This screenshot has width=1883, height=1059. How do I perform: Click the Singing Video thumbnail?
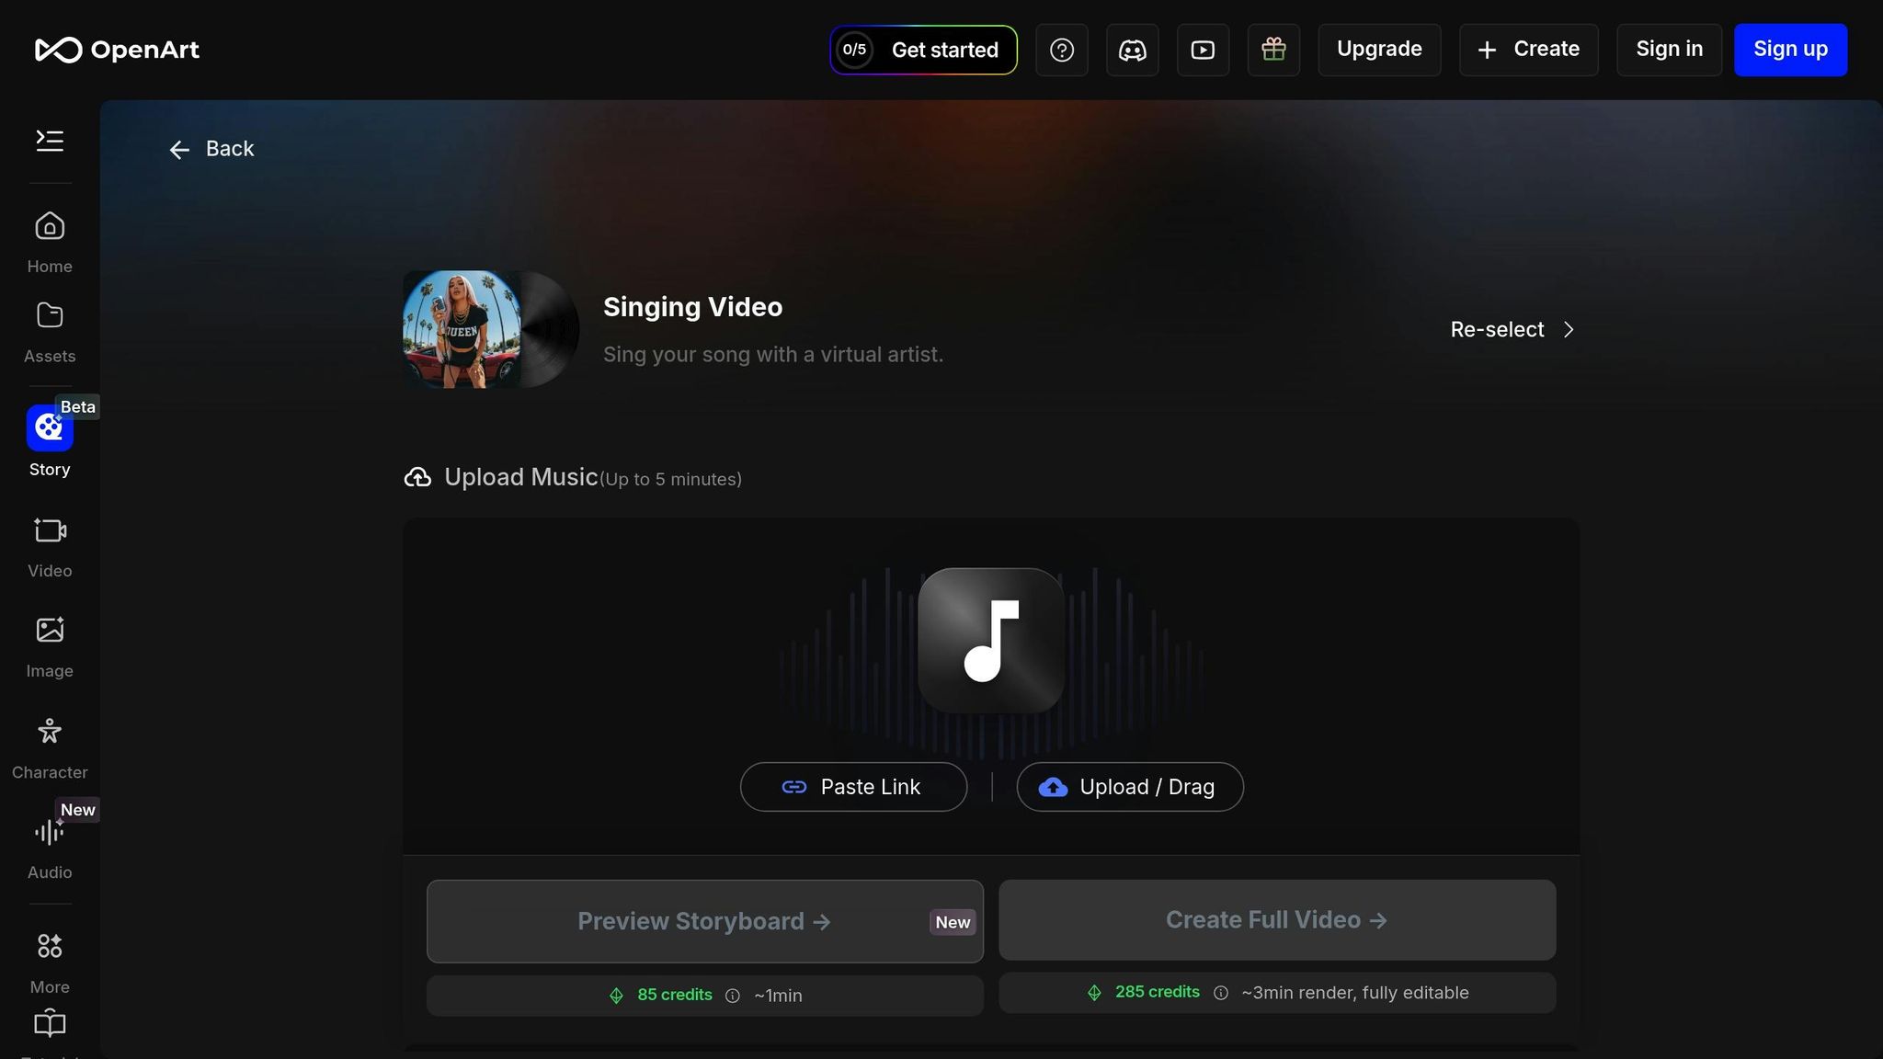click(489, 329)
